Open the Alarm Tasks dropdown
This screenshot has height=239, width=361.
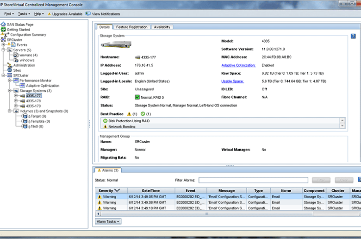click(x=108, y=221)
